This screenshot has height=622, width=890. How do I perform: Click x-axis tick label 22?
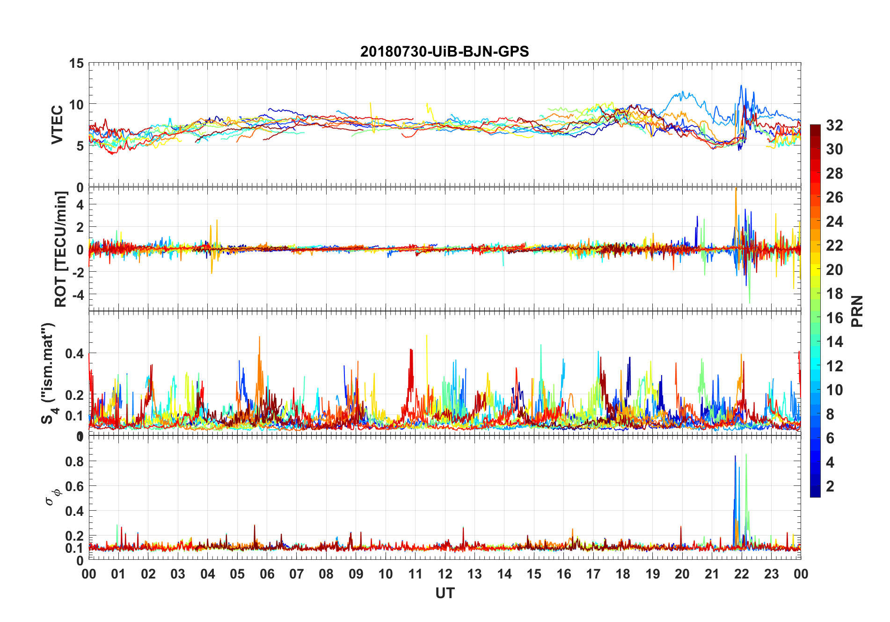742,574
